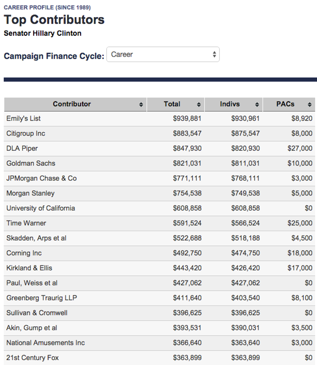Click the sort arrows in Total header
Viewport: 317px width, 365px height.
[x=199, y=105]
